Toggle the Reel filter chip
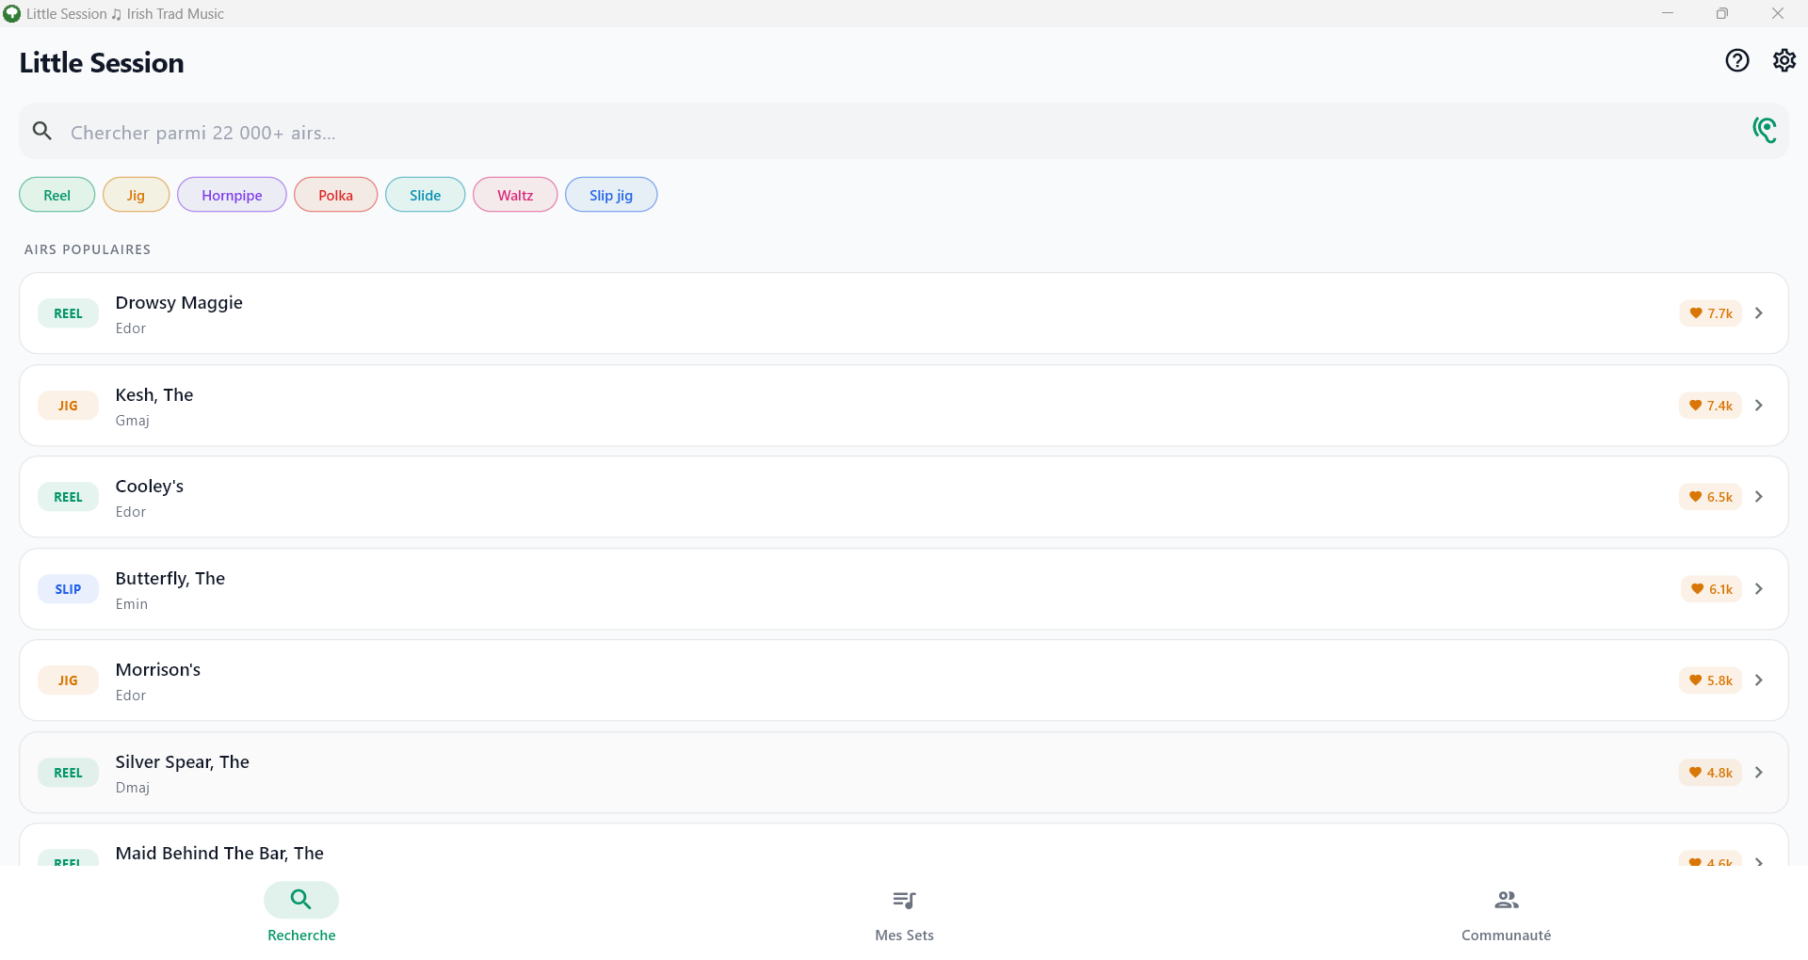 click(x=56, y=195)
